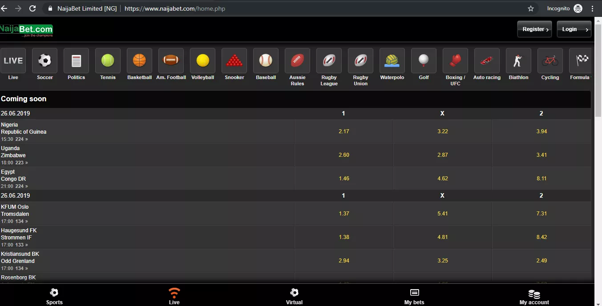Click the Login button
Image resolution: width=602 pixels, height=306 pixels.
(574, 28)
